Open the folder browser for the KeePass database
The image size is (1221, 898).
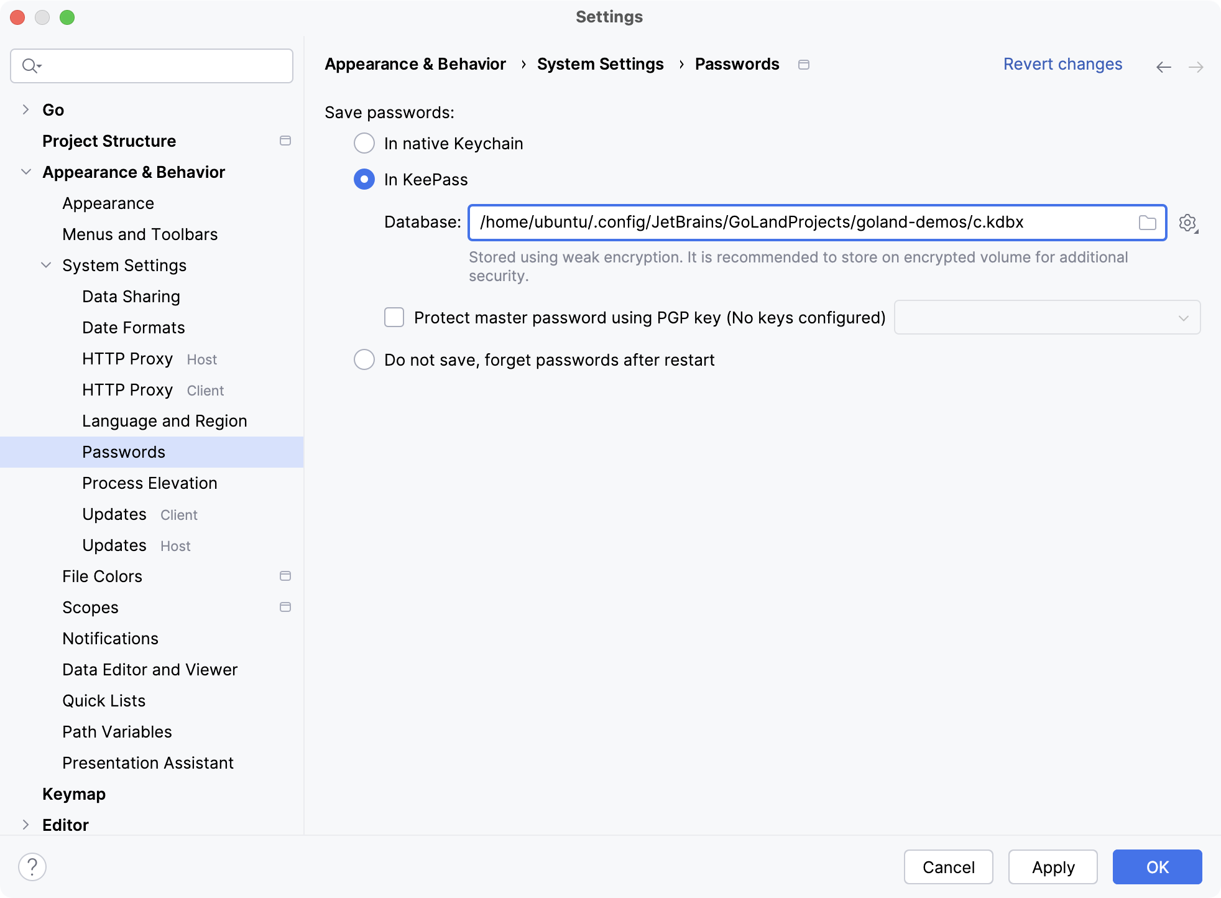click(x=1147, y=223)
